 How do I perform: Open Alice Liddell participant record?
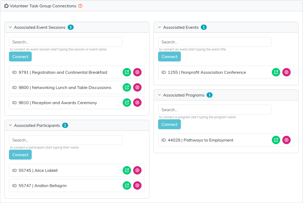[127, 170]
